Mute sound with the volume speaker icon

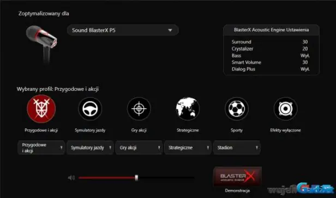71,177
